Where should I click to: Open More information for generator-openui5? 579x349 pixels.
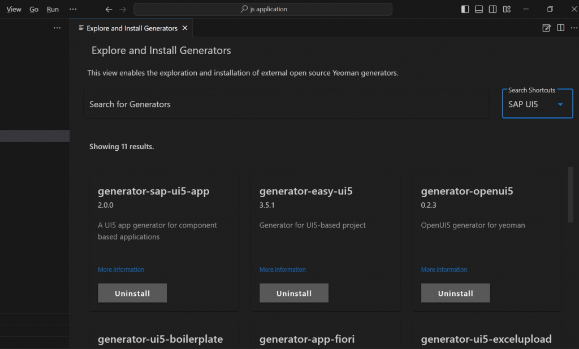(444, 269)
